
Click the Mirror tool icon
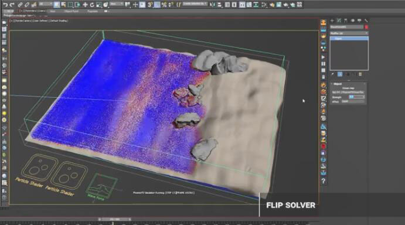coord(213,5)
